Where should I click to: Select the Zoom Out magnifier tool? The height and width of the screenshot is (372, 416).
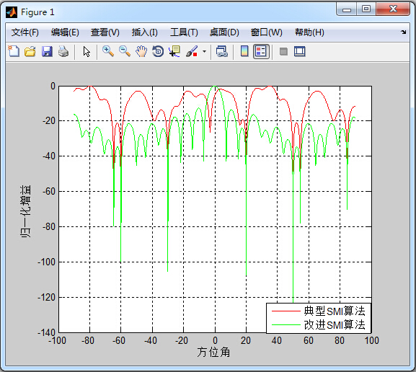125,51
